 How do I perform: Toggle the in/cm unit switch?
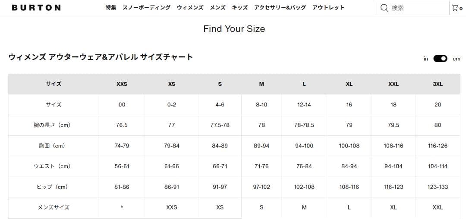[440, 59]
